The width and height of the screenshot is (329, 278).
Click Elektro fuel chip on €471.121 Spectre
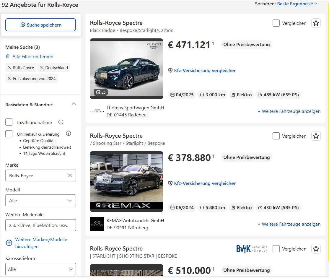(x=242, y=95)
